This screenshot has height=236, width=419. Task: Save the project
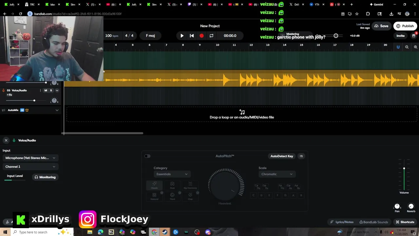pos(381,26)
